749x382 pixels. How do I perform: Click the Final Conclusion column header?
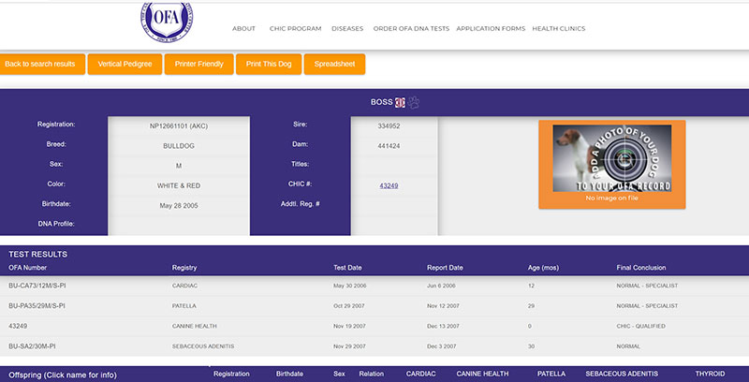pyautogui.click(x=641, y=268)
